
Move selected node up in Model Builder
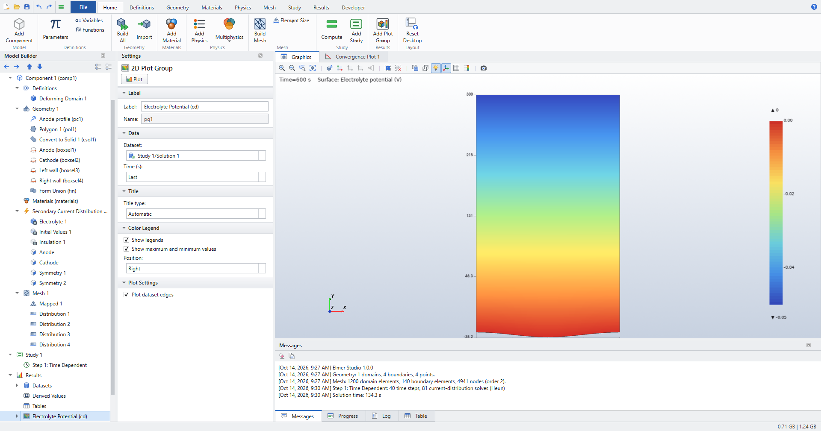(x=30, y=67)
